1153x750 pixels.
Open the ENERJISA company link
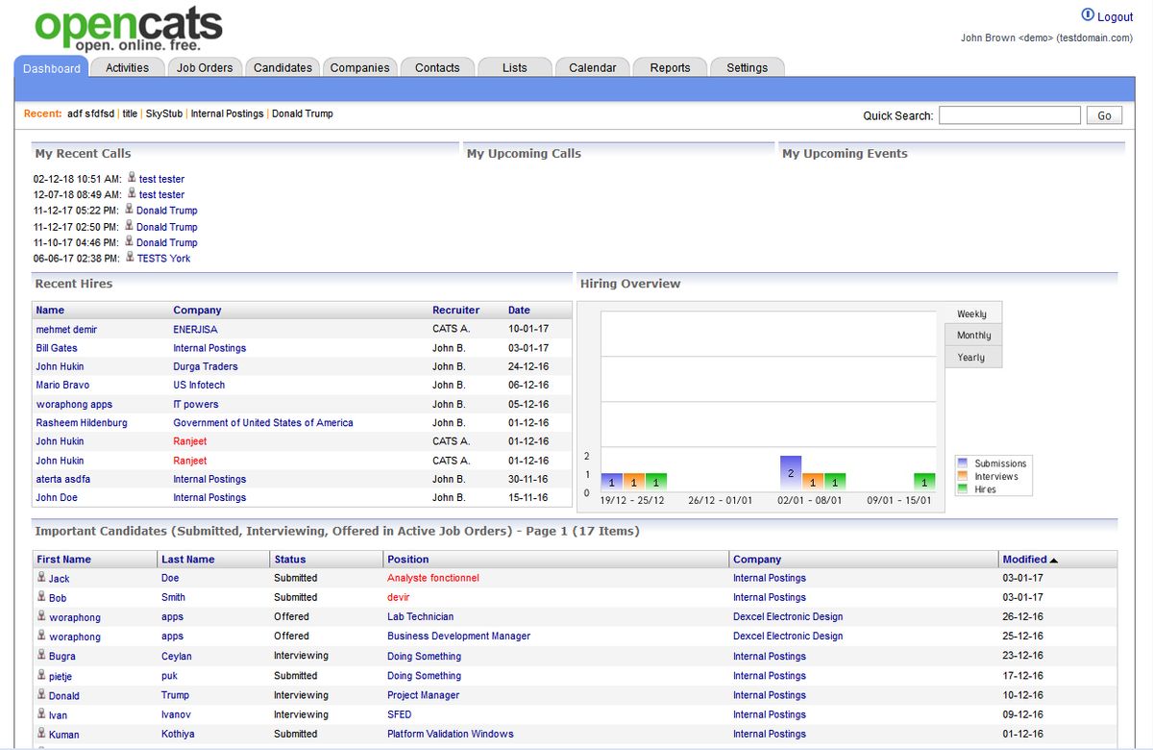click(x=194, y=329)
